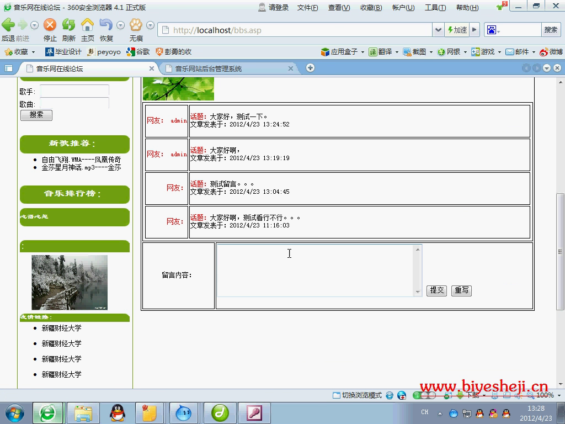Screen dimensions: 565x424
Task: Open the 彭勇的收 bookmark
Action: coord(173,52)
